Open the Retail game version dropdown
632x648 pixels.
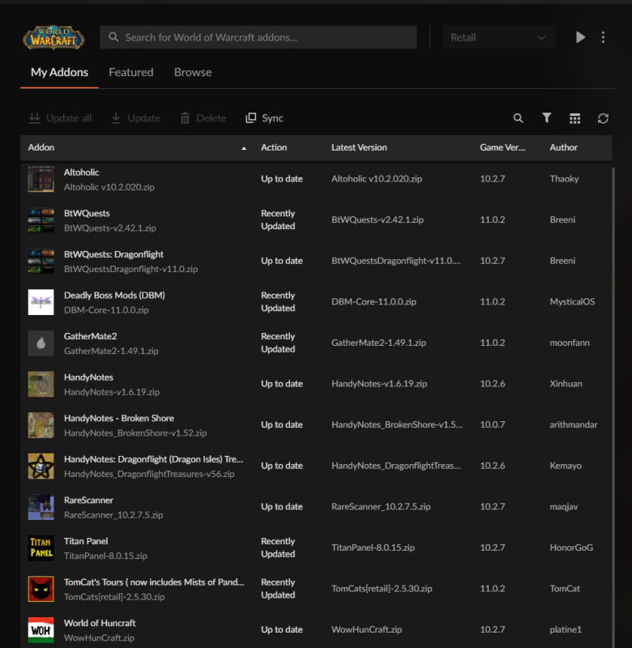[498, 37]
